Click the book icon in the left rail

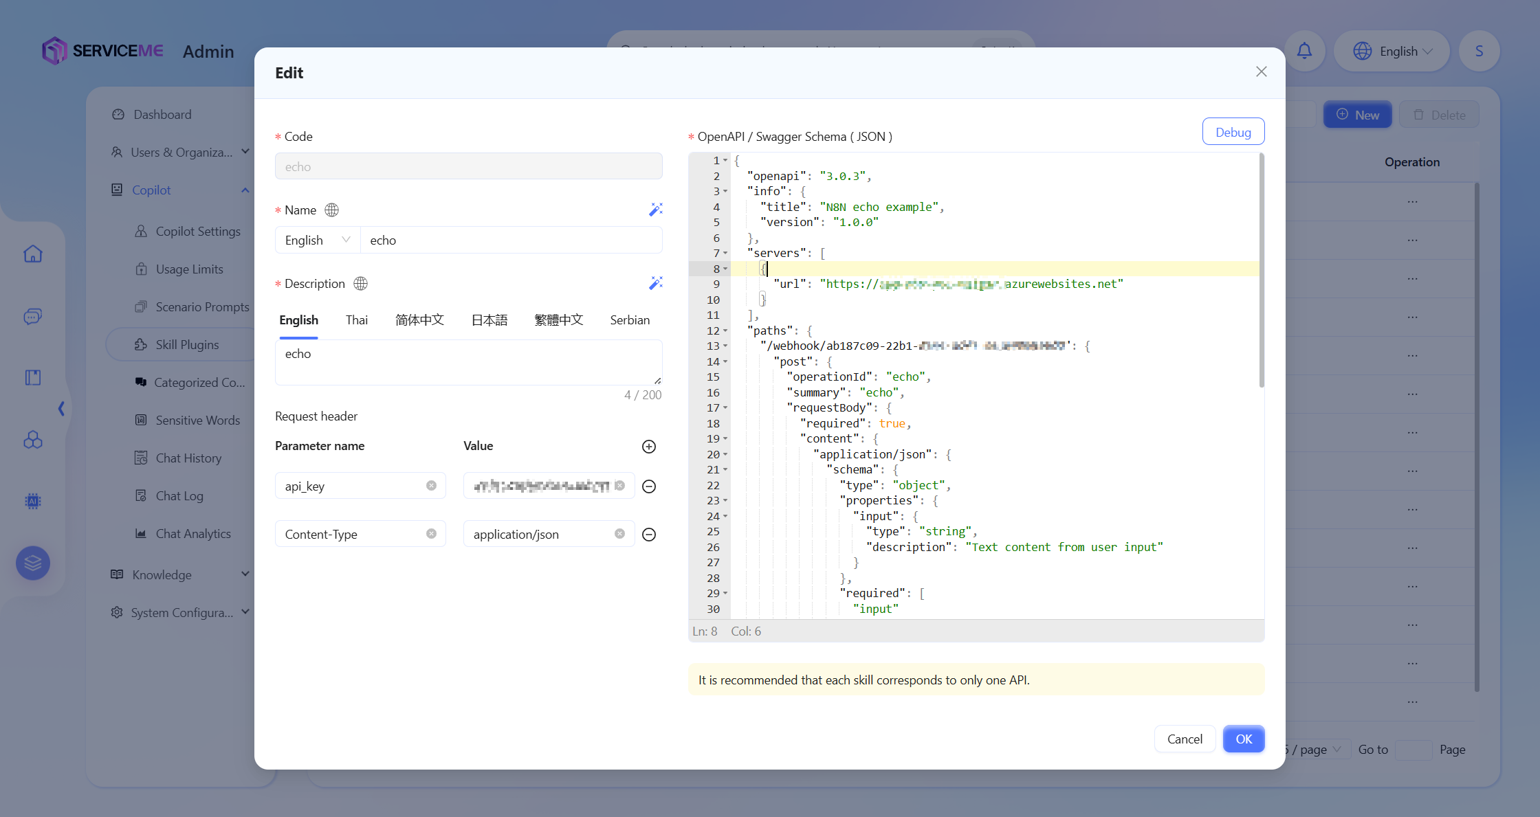coord(33,377)
